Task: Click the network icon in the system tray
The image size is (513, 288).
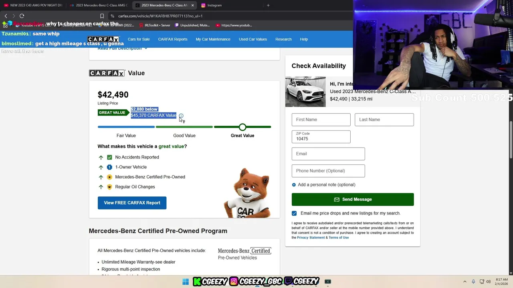Action: click(481, 282)
